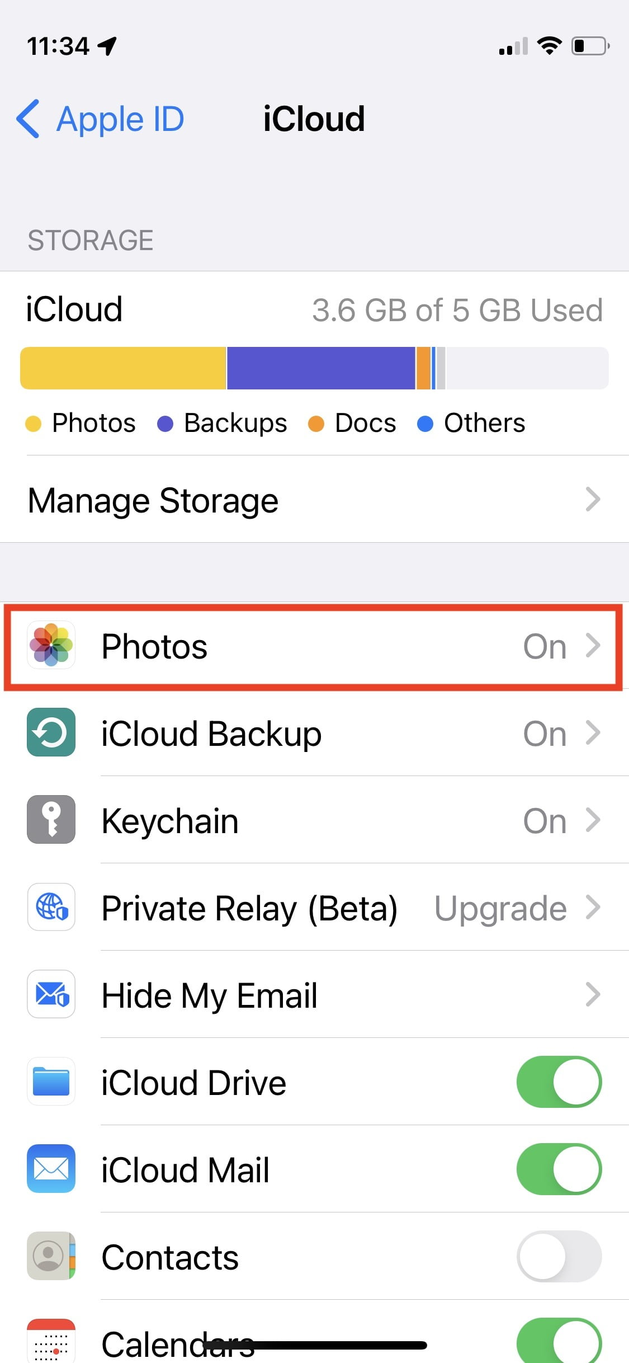Turn off the iCloud Drive switch

click(559, 1082)
